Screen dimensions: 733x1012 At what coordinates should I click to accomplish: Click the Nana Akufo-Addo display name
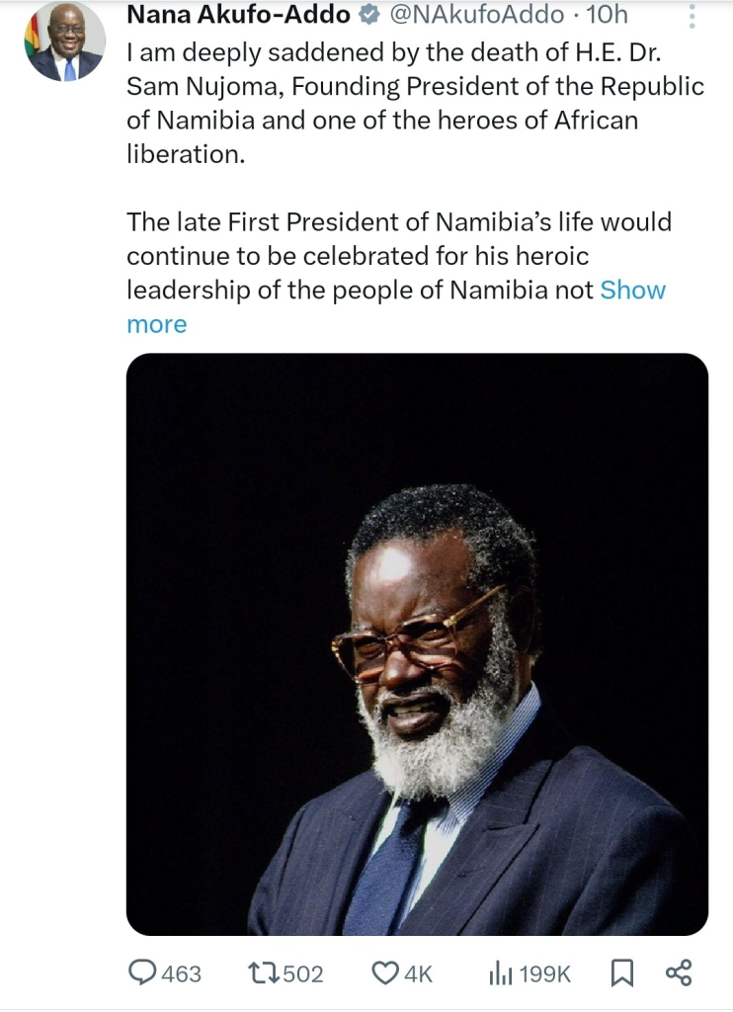[x=237, y=16]
